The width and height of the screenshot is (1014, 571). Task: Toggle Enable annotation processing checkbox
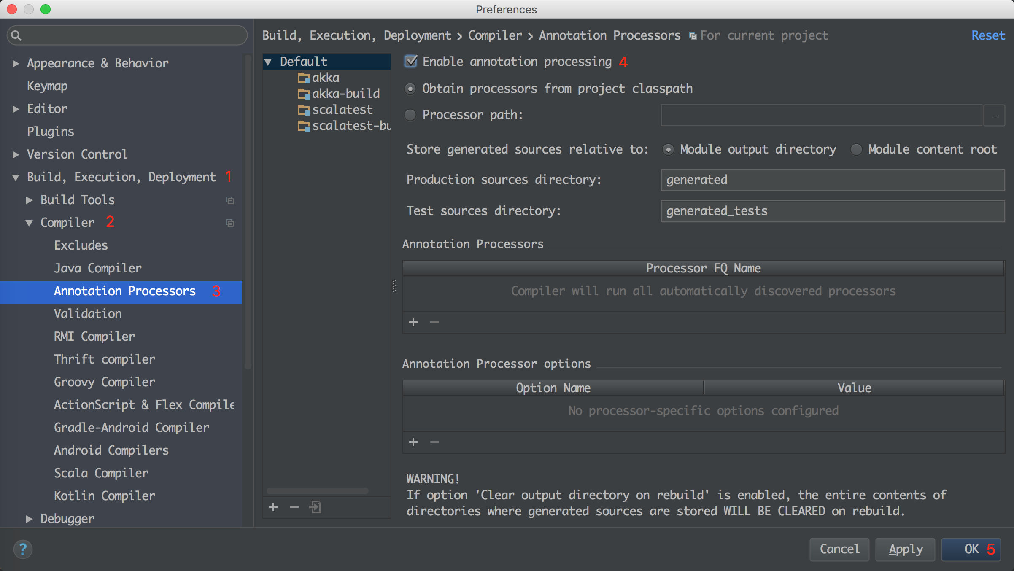tap(411, 62)
